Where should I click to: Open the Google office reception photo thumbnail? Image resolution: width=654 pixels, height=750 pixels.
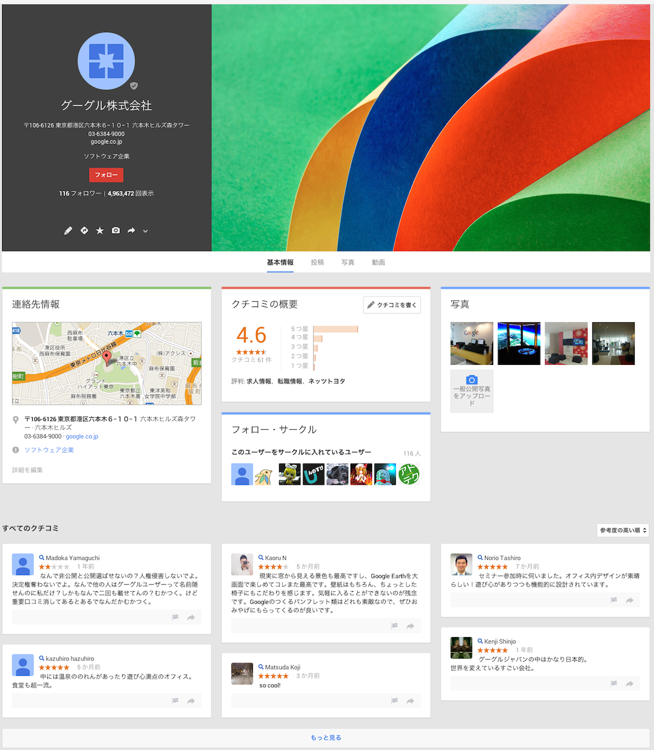coord(472,344)
